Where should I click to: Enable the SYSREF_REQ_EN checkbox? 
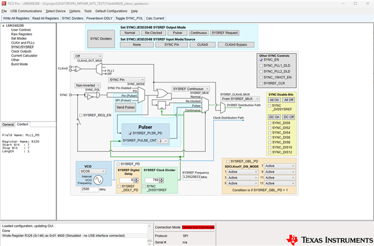pos(81,115)
